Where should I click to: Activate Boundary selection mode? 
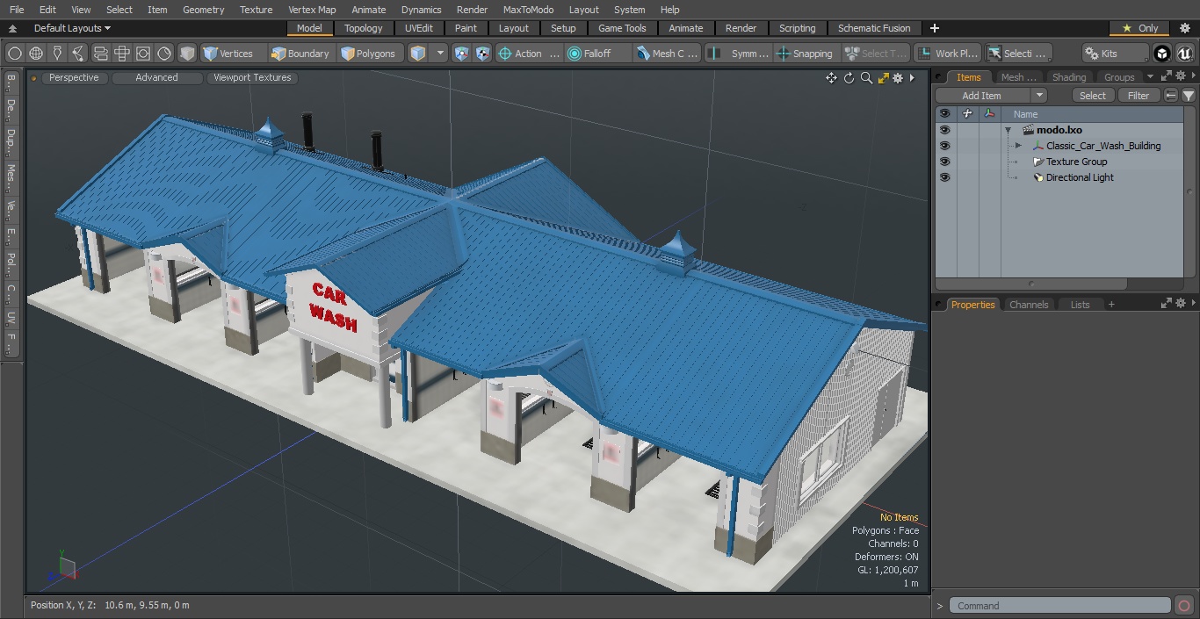[300, 53]
